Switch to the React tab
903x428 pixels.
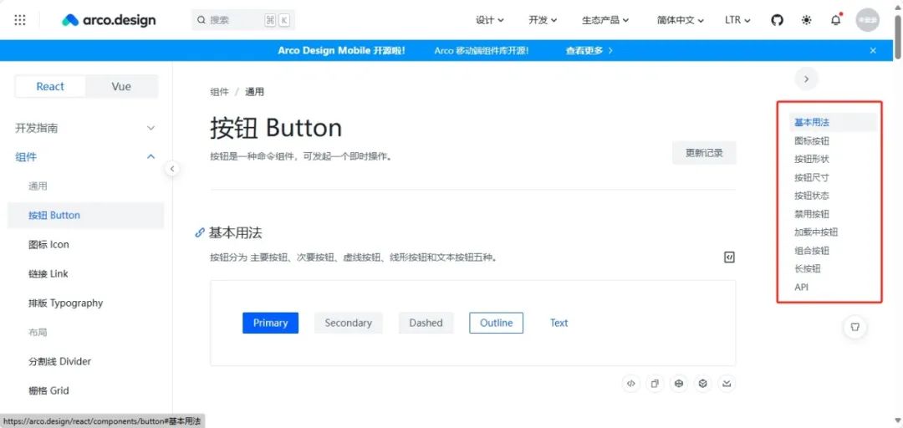tap(50, 86)
